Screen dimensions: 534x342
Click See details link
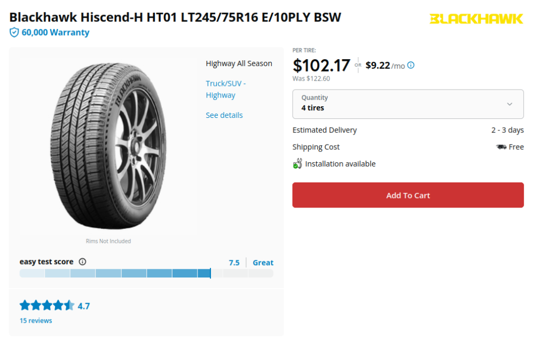(x=224, y=115)
